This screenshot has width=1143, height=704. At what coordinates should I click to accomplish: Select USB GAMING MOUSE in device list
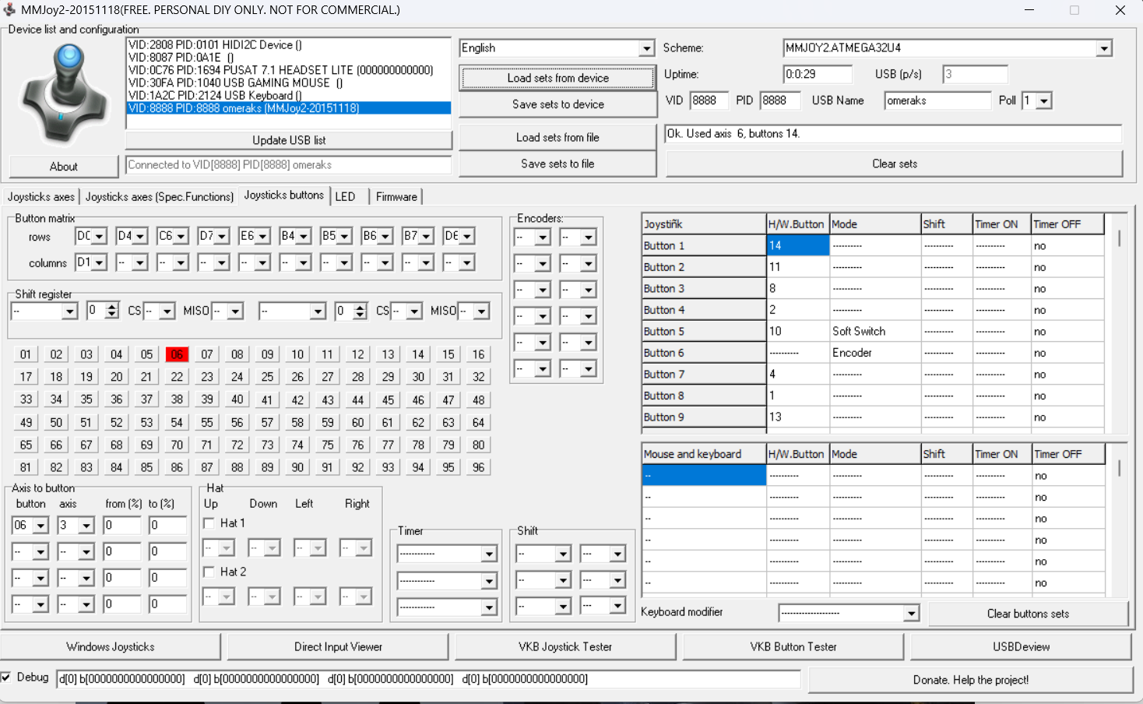pyautogui.click(x=235, y=83)
